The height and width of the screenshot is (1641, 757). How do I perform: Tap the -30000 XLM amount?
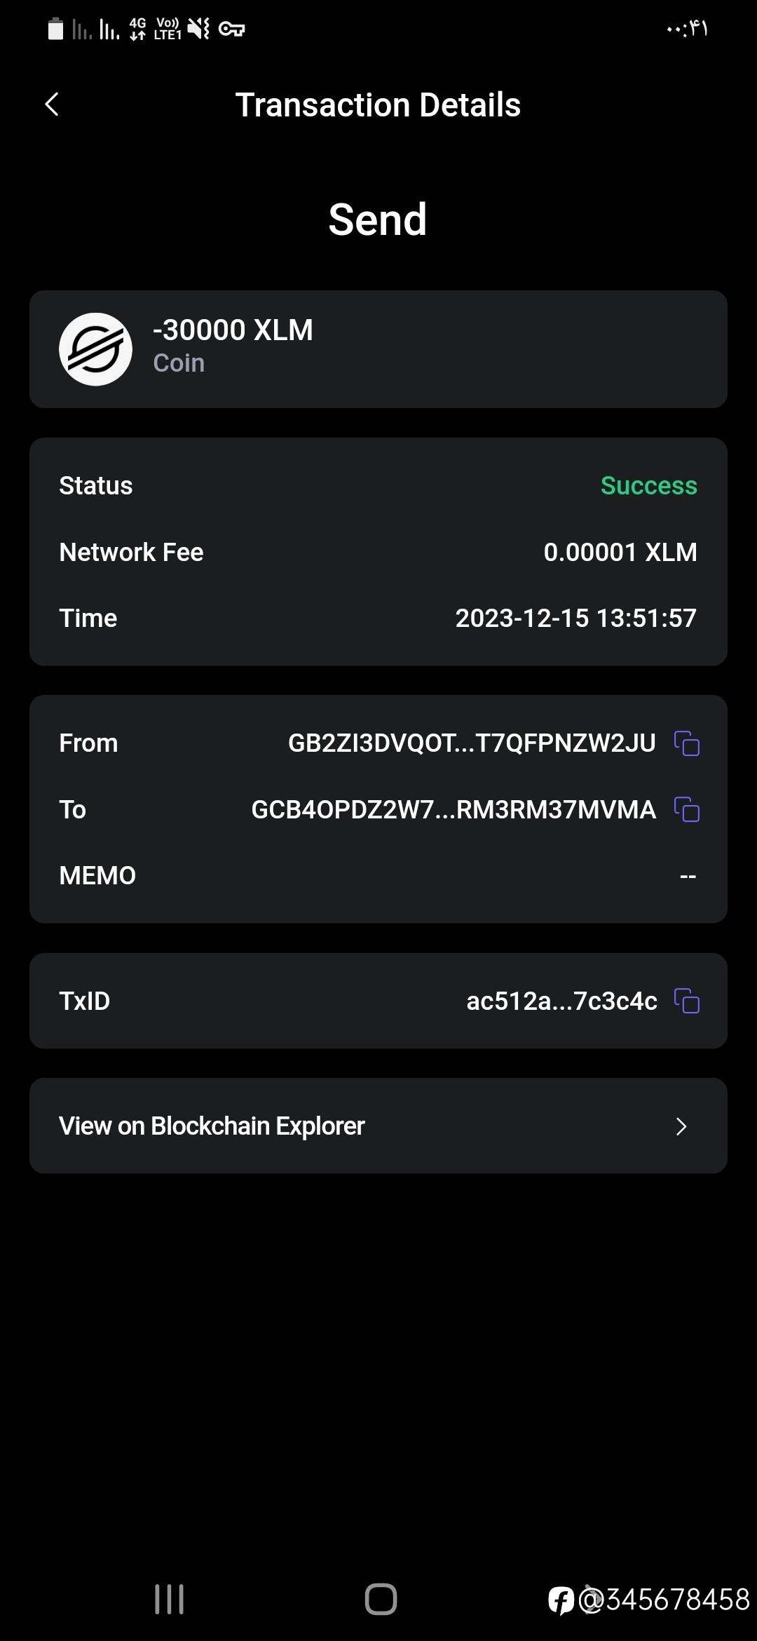[233, 330]
